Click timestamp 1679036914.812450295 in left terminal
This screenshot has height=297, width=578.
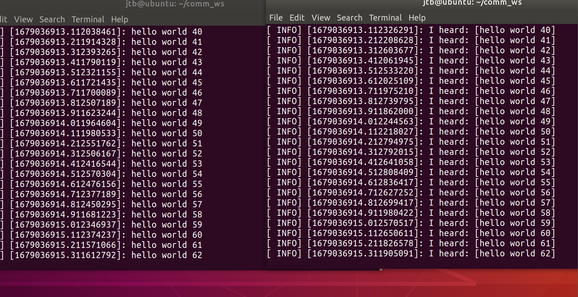[65, 204]
